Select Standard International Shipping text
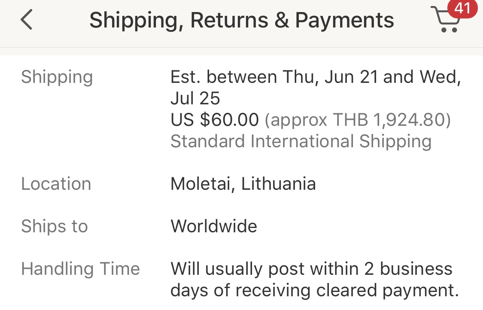This screenshot has height=310, width=483. 301,141
